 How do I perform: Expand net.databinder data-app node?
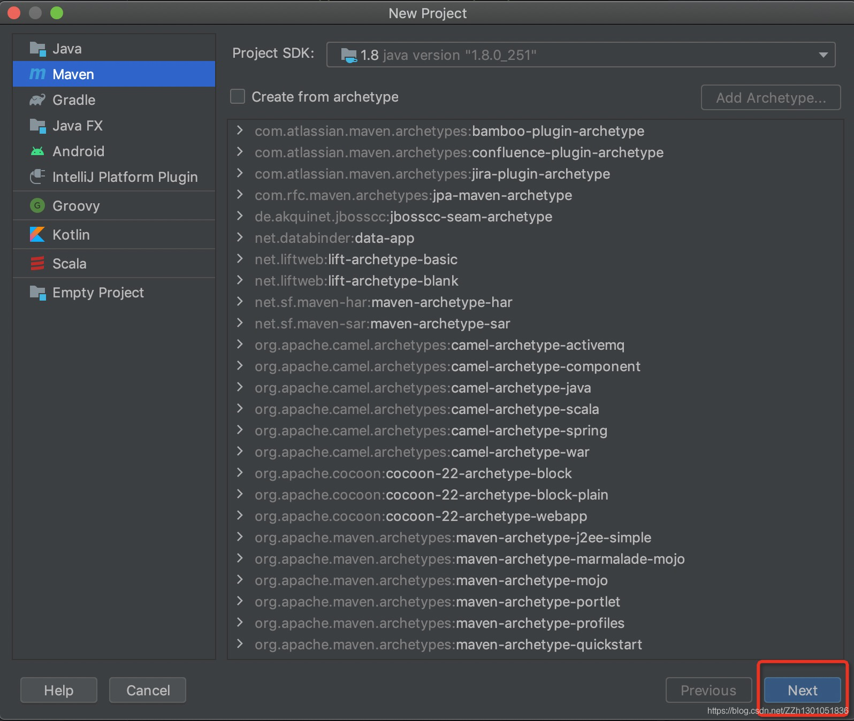coord(240,237)
